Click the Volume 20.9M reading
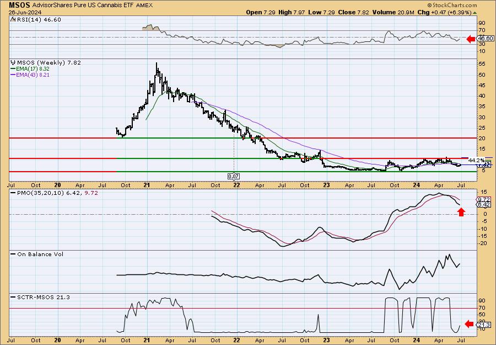 click(x=393, y=12)
